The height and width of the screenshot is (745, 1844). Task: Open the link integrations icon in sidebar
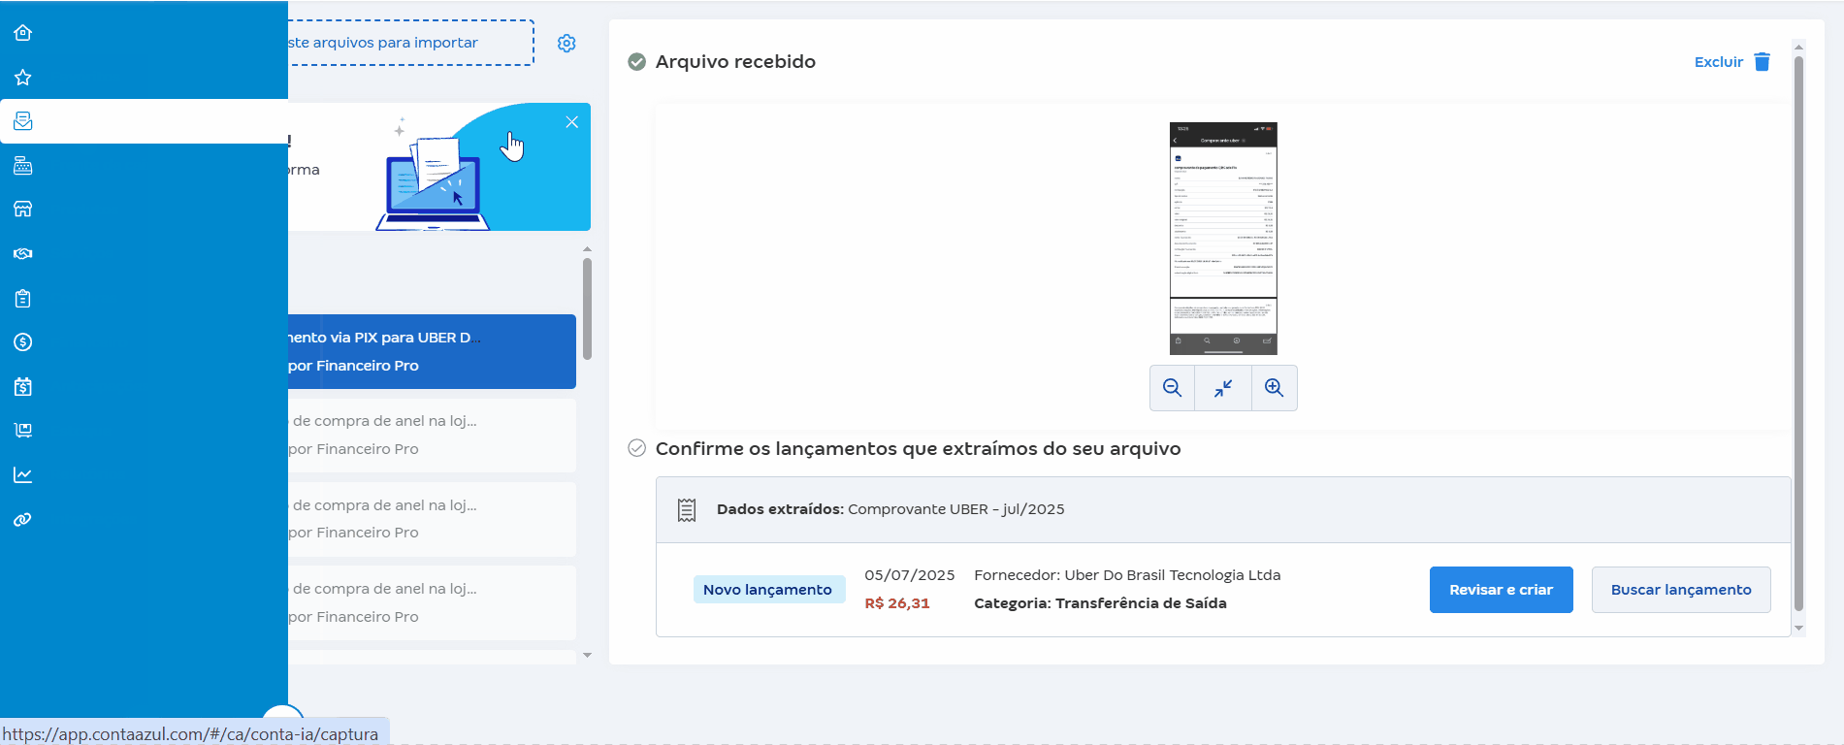(23, 520)
